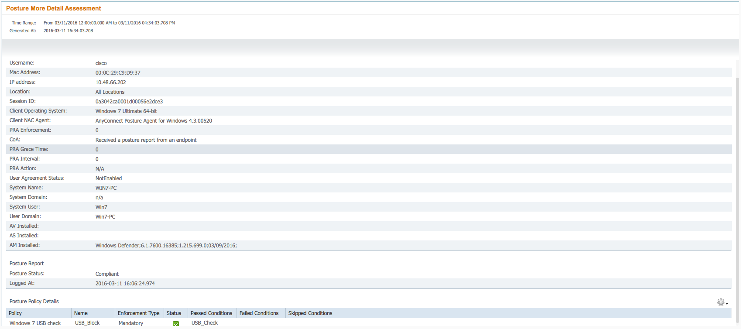Click the All Locations value
The image size is (741, 329).
(110, 92)
